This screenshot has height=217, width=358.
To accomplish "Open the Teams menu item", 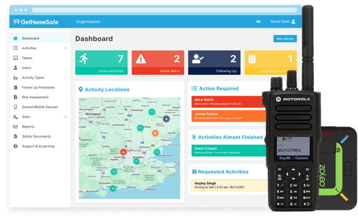I will 40,58.
